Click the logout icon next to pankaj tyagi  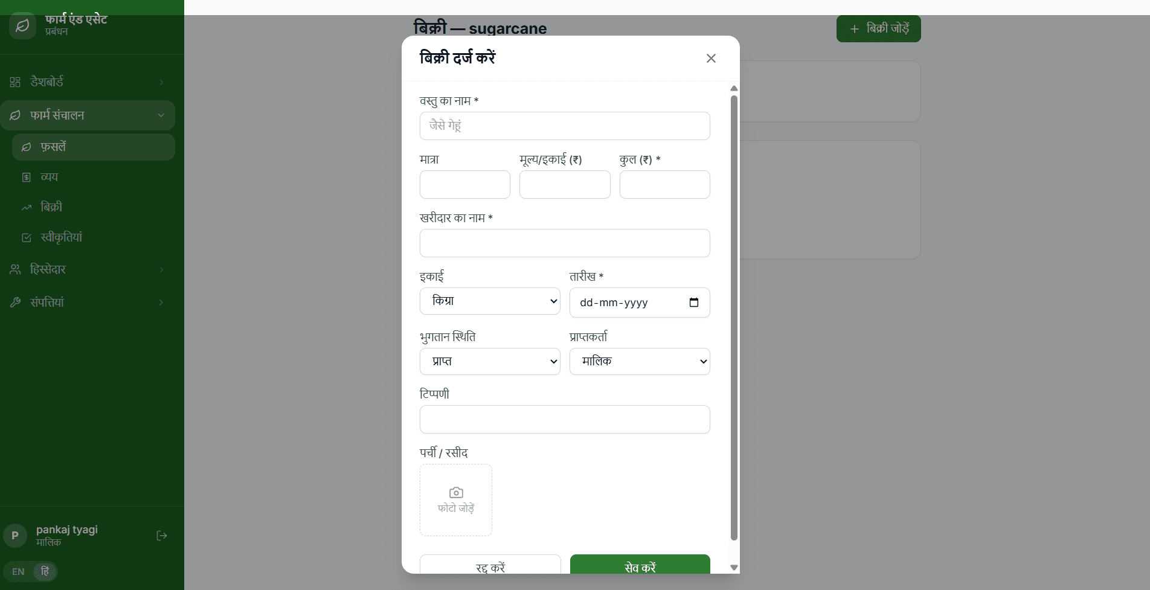[162, 536]
